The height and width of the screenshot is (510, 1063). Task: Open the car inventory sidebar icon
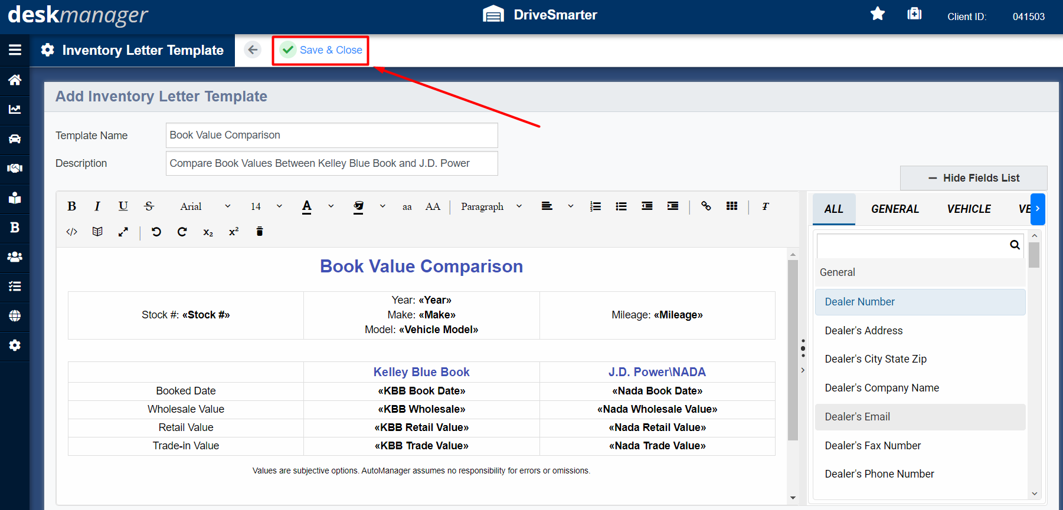tap(15, 139)
